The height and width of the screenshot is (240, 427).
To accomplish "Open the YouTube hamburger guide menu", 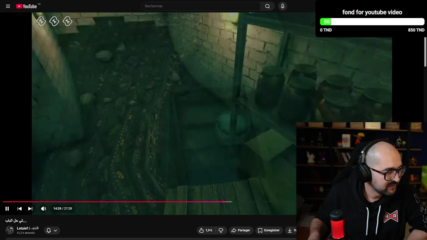I will click(8, 6).
